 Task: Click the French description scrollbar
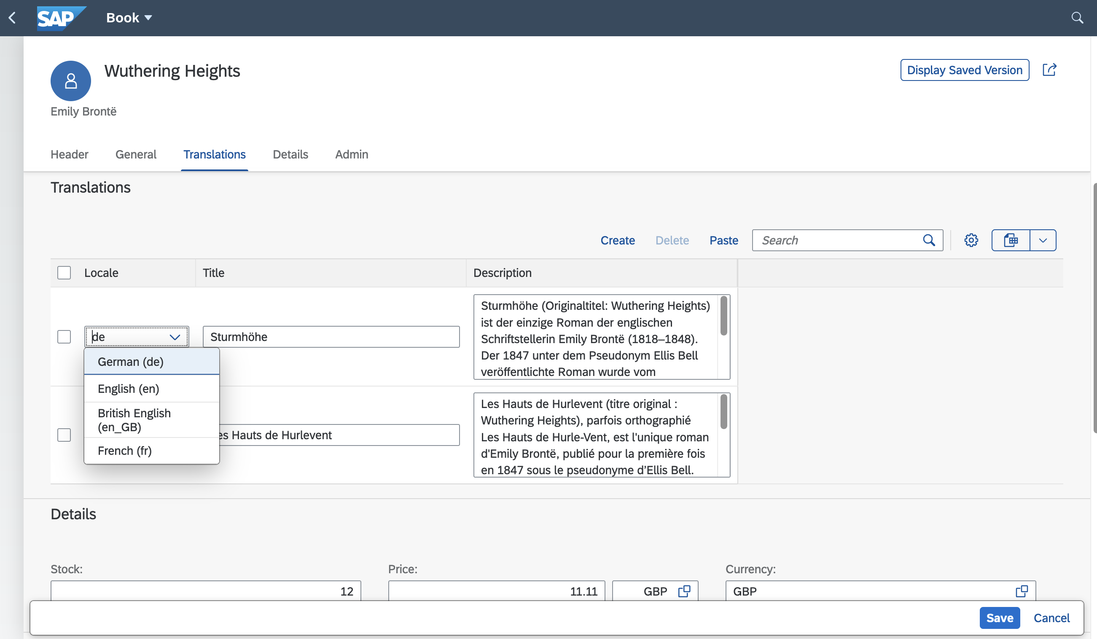[724, 412]
